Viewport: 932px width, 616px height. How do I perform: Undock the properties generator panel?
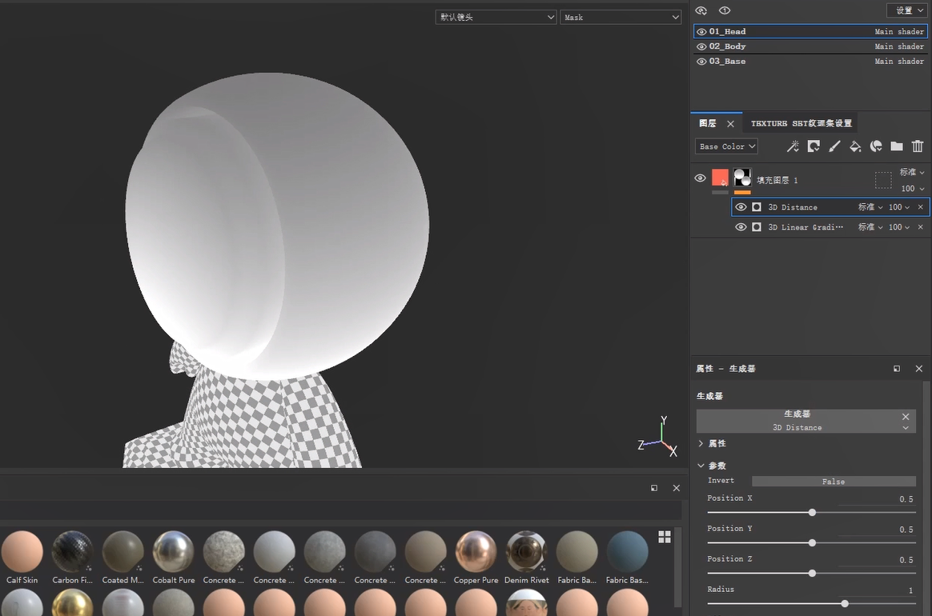pos(897,369)
